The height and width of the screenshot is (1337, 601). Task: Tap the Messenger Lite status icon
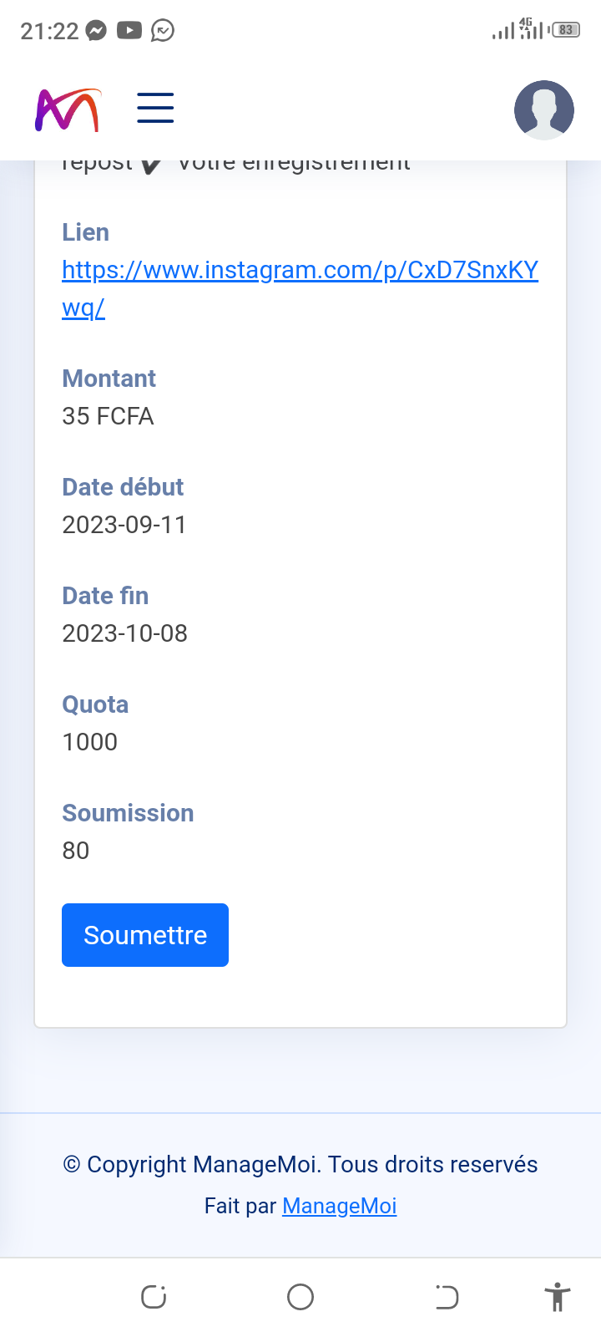(163, 31)
